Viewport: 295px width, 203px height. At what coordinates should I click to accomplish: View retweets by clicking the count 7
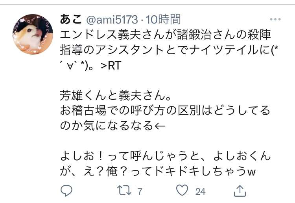pyautogui.click(x=140, y=191)
